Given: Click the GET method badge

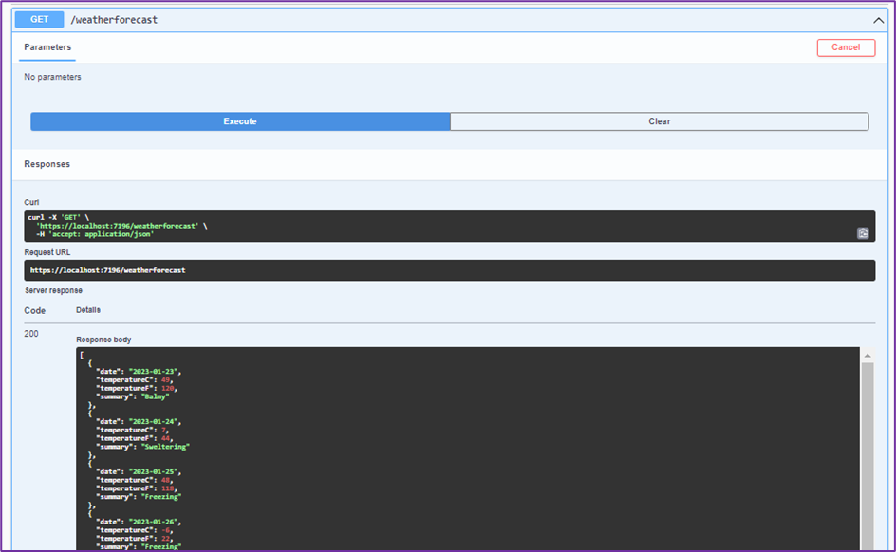Looking at the screenshot, I should click(x=39, y=19).
